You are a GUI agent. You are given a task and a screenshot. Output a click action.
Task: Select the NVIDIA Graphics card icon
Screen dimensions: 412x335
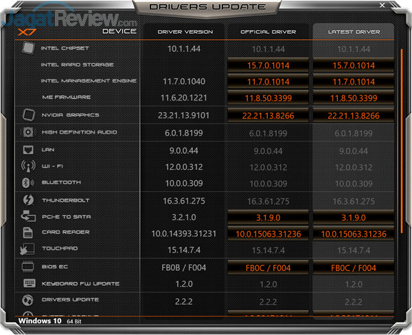(x=28, y=115)
